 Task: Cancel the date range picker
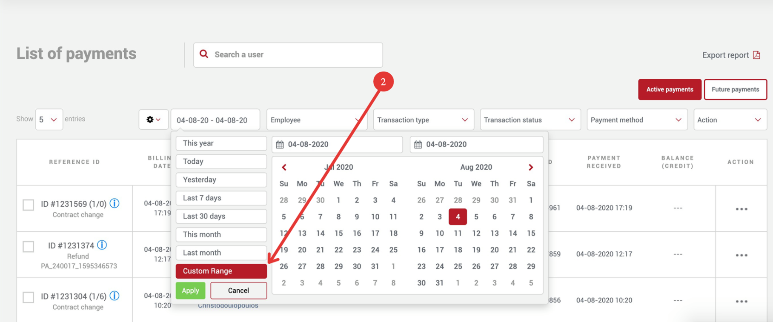(238, 291)
